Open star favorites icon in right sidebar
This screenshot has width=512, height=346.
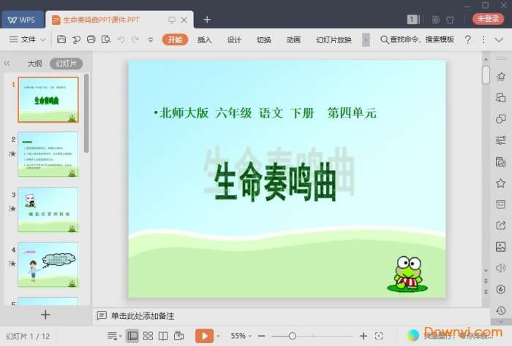point(500,183)
